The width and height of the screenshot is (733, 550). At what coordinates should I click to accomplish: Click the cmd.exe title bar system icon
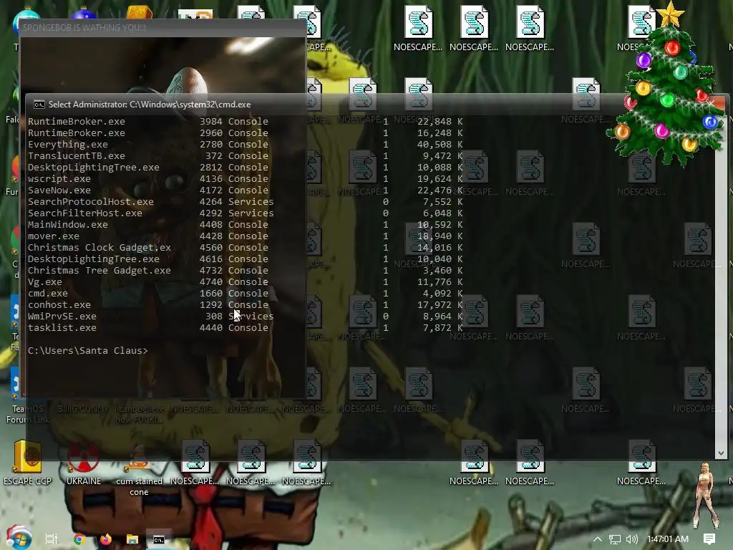pyautogui.click(x=39, y=105)
